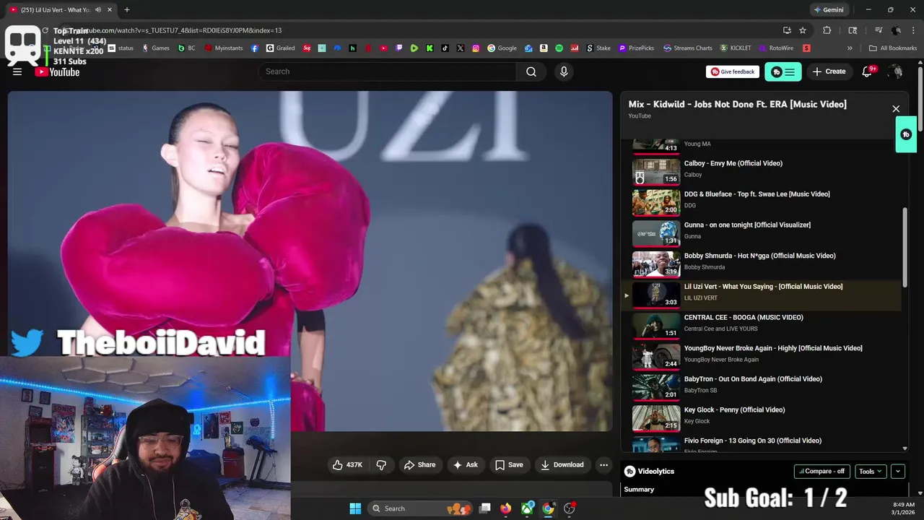Open Task View on the taskbar

(485, 508)
